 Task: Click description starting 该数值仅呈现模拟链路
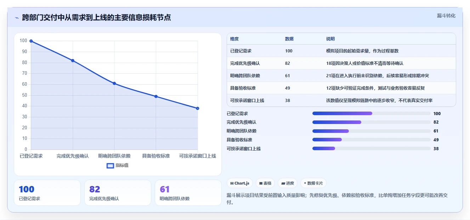point(379,101)
